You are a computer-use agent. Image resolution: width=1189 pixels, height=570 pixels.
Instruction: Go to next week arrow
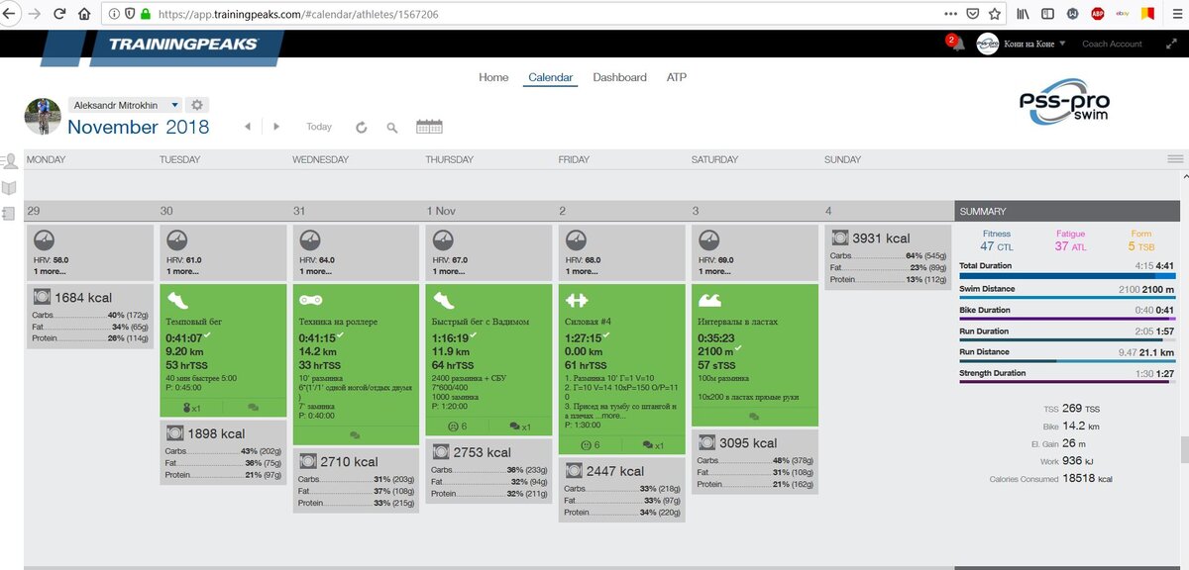tap(276, 127)
